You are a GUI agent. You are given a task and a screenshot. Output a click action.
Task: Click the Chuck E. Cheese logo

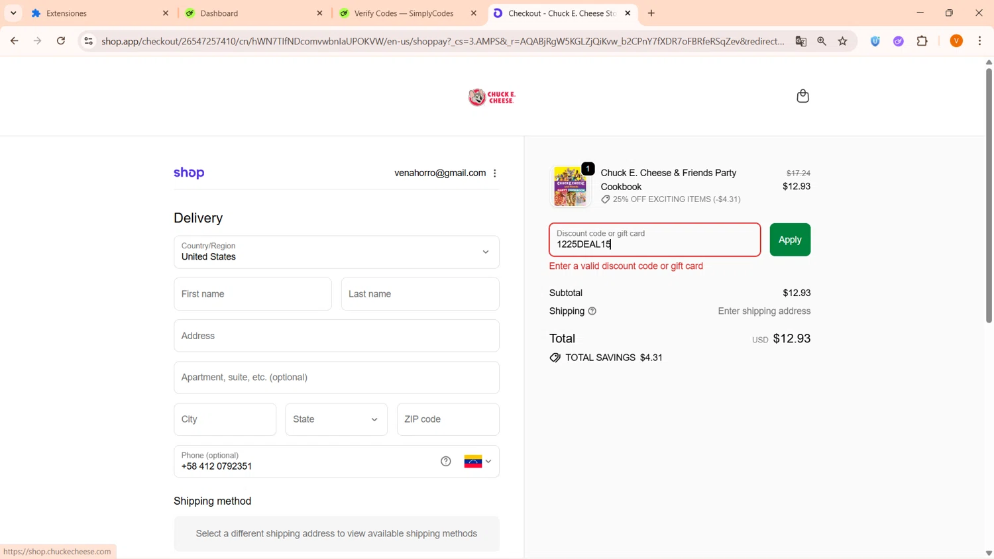[492, 97]
